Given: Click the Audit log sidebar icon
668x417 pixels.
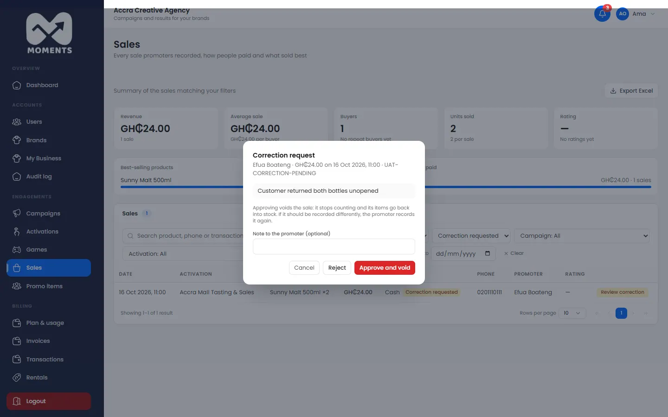Looking at the screenshot, I should (x=17, y=177).
